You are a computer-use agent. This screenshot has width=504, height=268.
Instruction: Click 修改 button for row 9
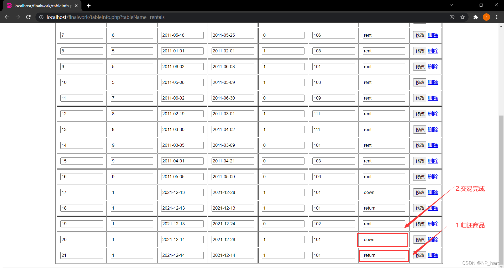coord(420,67)
